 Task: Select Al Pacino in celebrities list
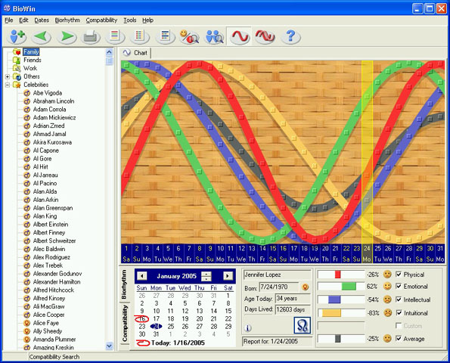45,183
